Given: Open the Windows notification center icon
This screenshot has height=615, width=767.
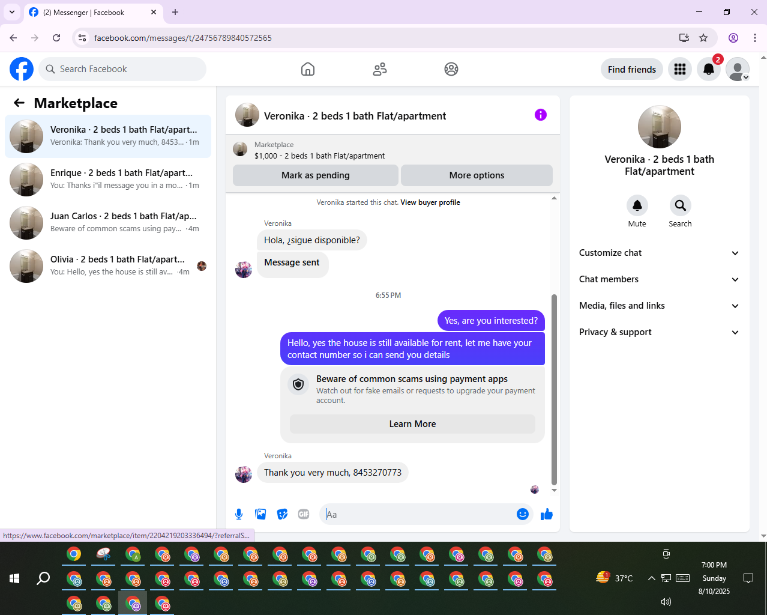Looking at the screenshot, I should click(x=748, y=578).
